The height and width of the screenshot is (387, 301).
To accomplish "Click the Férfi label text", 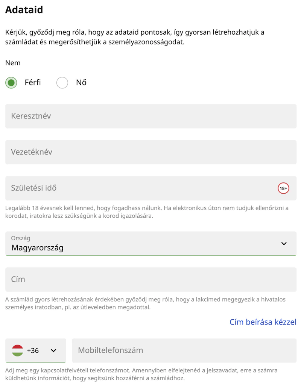I will pyautogui.click(x=33, y=83).
